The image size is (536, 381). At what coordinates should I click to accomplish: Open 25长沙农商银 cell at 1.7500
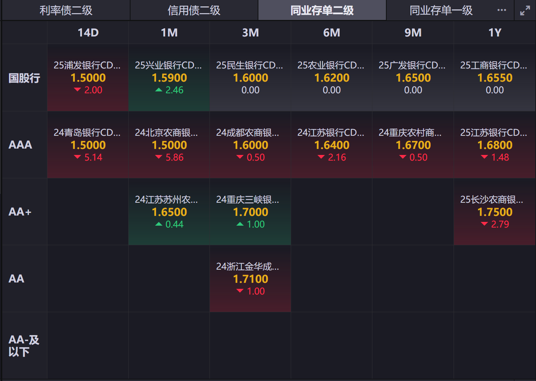(x=495, y=212)
